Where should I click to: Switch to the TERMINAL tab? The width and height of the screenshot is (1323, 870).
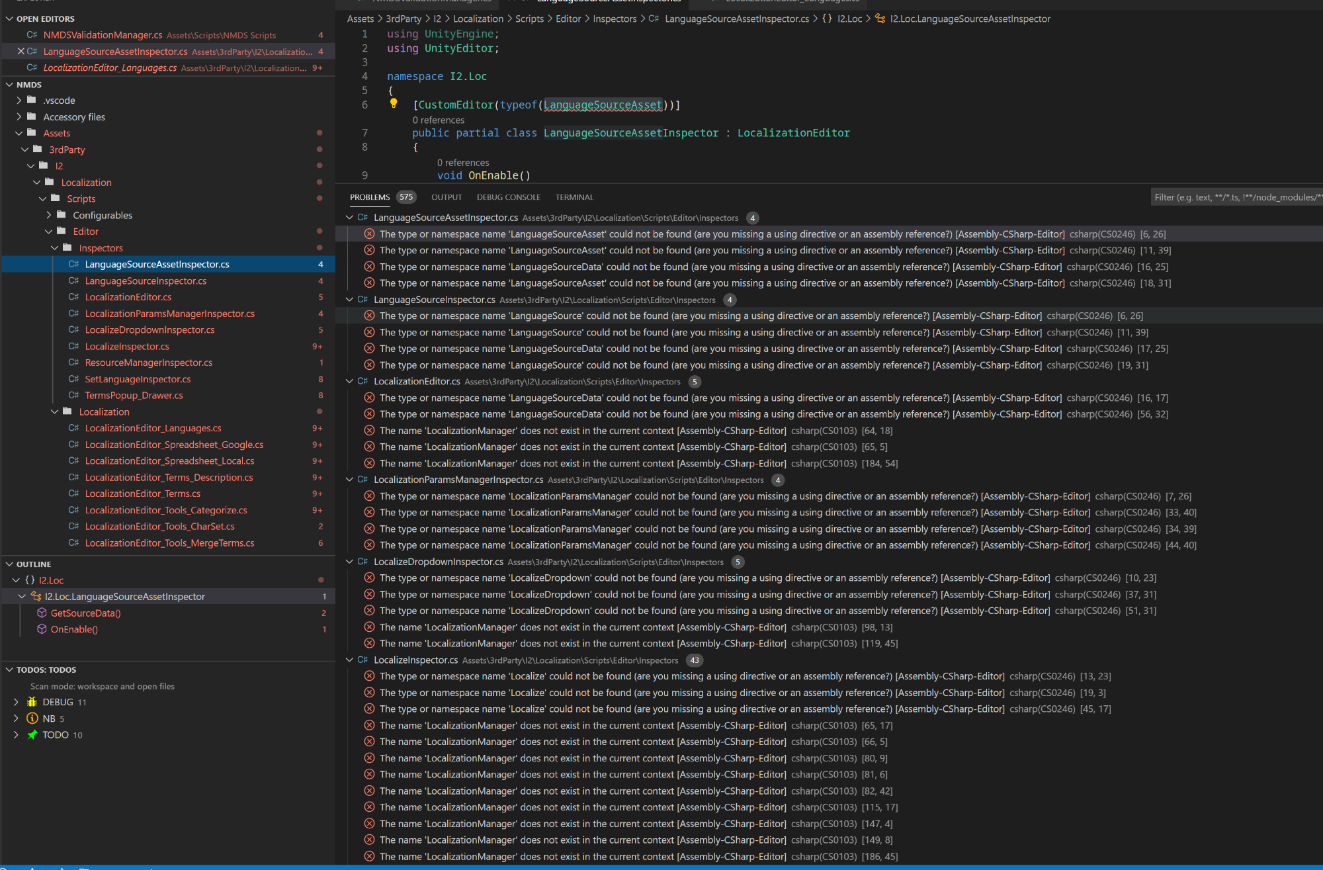click(574, 197)
